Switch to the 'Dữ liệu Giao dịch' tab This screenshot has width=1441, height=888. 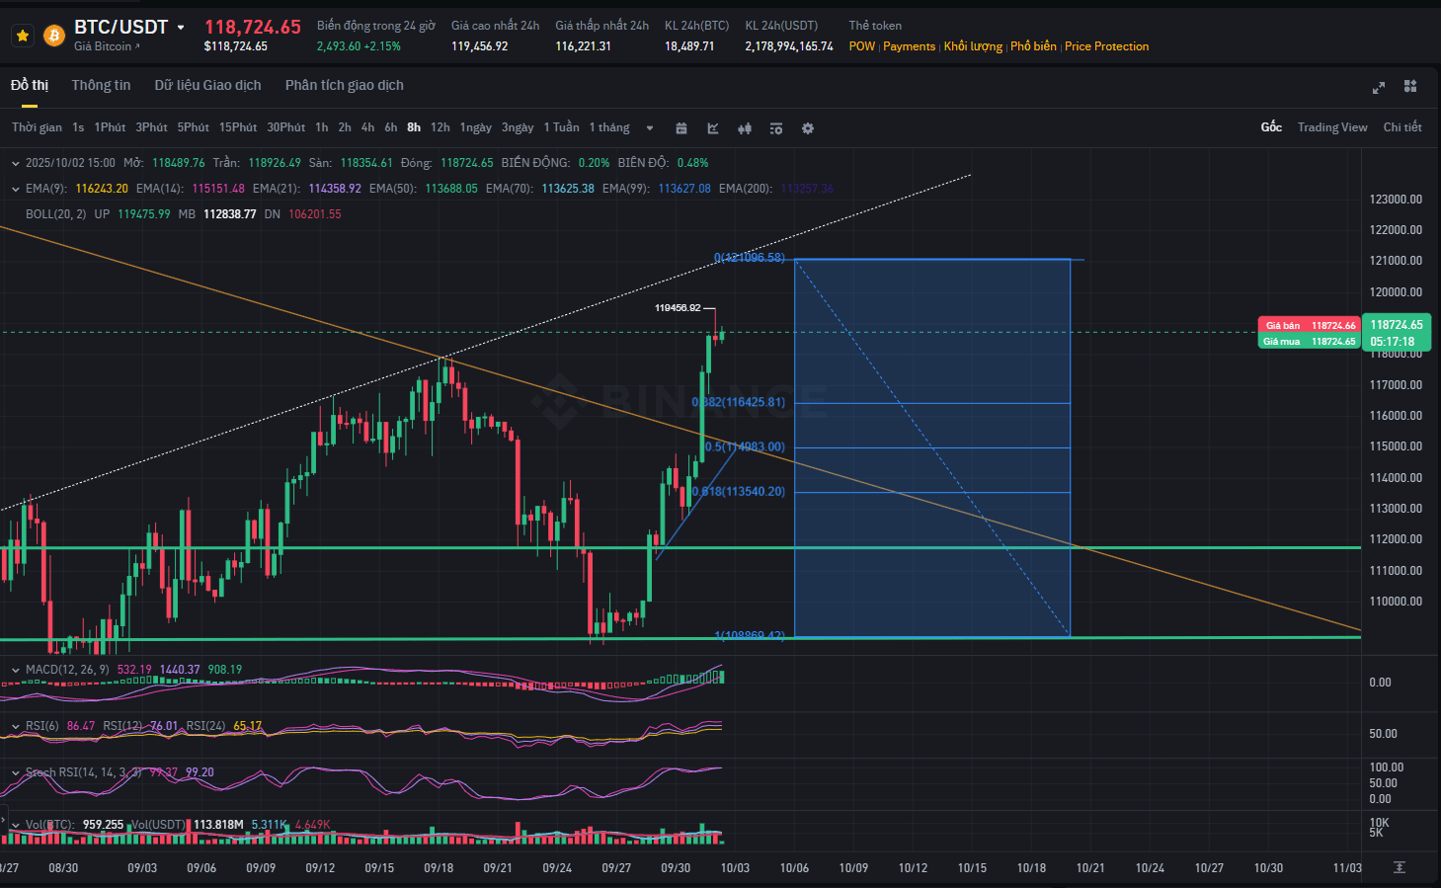tap(207, 85)
